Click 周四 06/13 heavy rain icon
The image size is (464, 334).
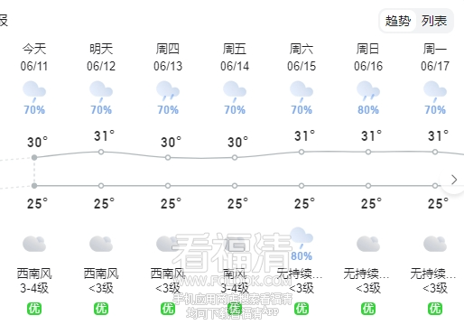[168, 91]
